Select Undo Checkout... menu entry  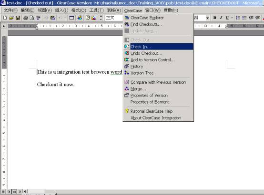[158, 53]
